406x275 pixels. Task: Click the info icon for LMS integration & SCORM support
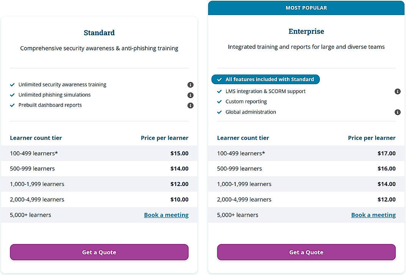pyautogui.click(x=398, y=91)
